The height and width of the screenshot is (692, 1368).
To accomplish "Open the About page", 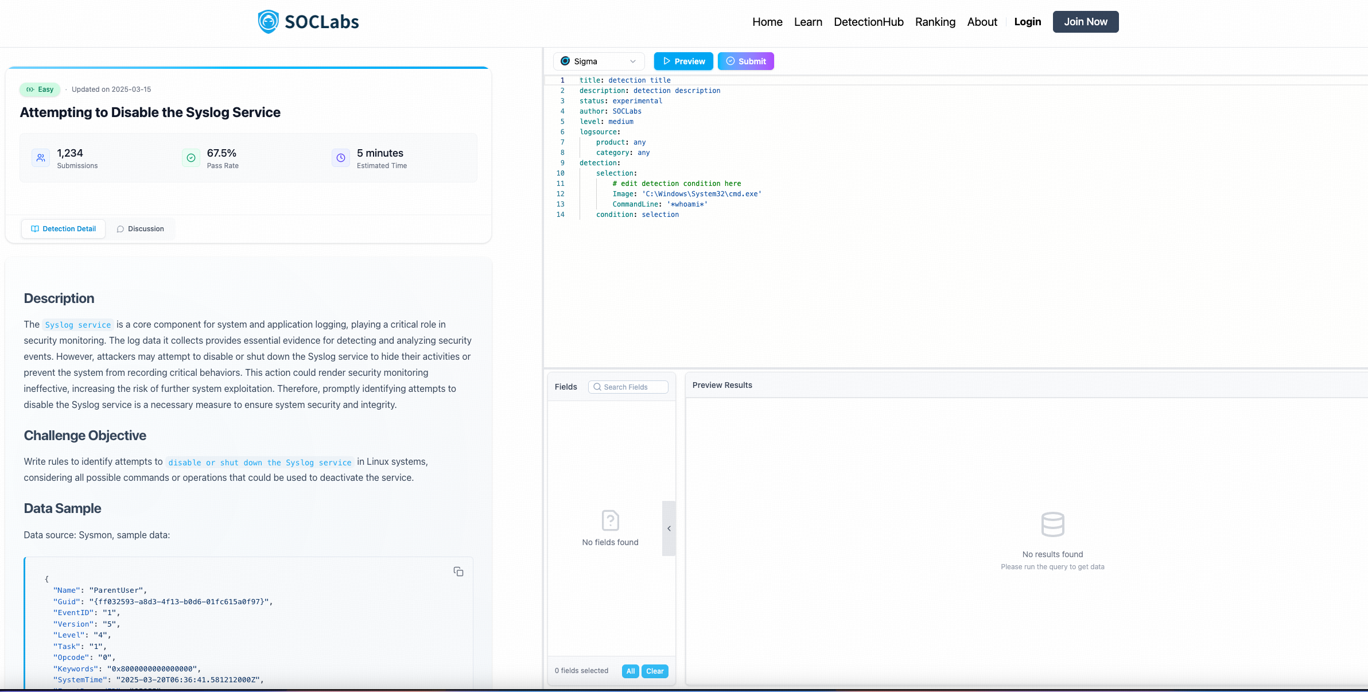I will [x=982, y=22].
